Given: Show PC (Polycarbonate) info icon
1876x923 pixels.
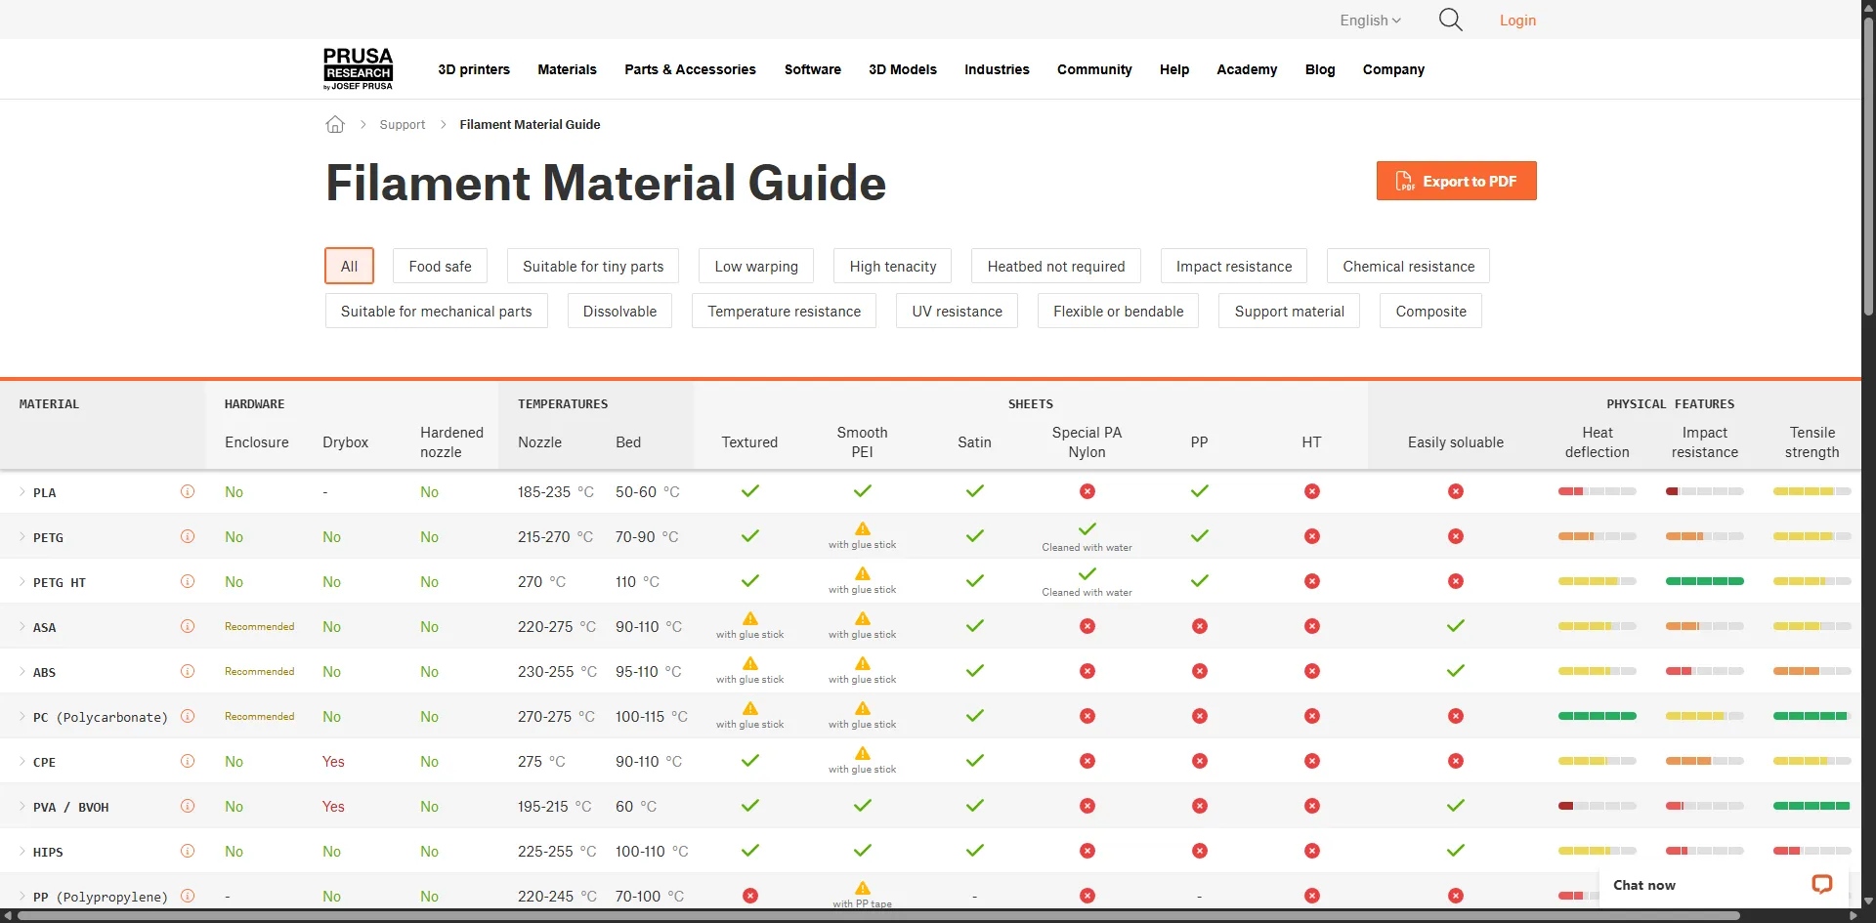Looking at the screenshot, I should 188,716.
